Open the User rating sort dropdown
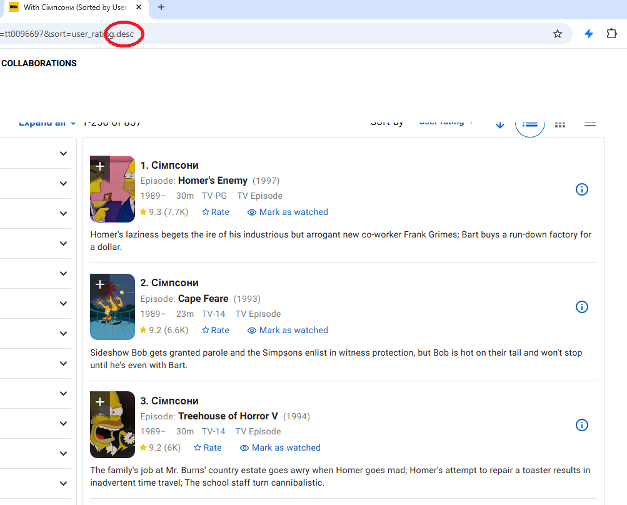 coord(446,122)
